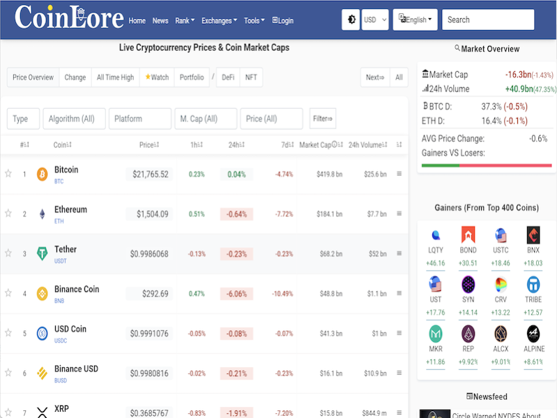Open the Type filter dropdown

[24, 119]
